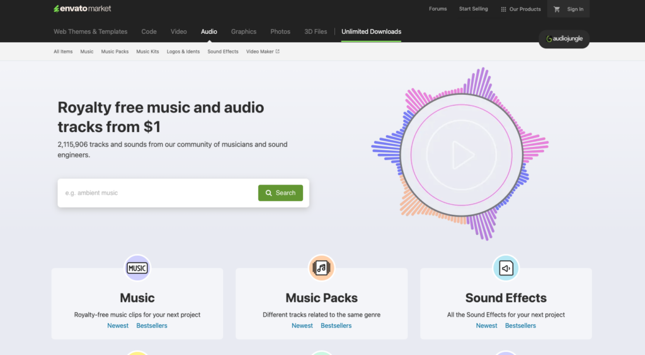Image resolution: width=645 pixels, height=355 pixels.
Task: View Newest under Music
Action: pyautogui.click(x=118, y=325)
